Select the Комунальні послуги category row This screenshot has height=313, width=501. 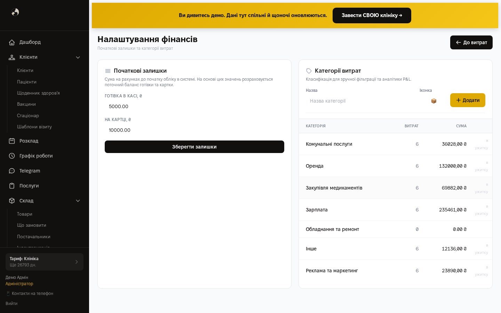pyautogui.click(x=396, y=144)
